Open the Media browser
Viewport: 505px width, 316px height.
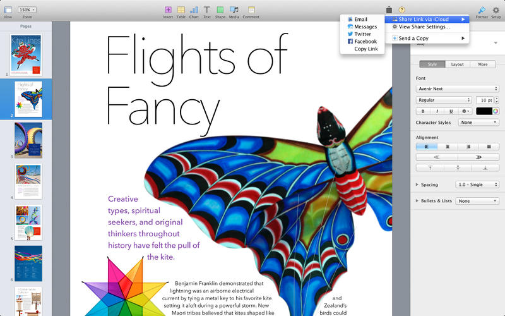pyautogui.click(x=234, y=10)
